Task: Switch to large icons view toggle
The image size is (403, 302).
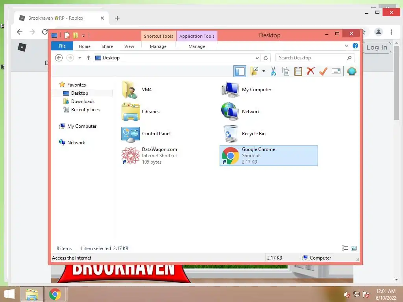Action: 354,248
